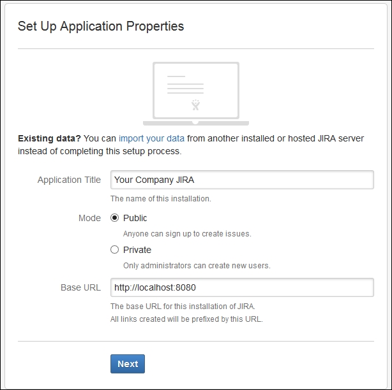392x390 pixels.
Task: Click the "Public" option label text
Action: point(135,218)
